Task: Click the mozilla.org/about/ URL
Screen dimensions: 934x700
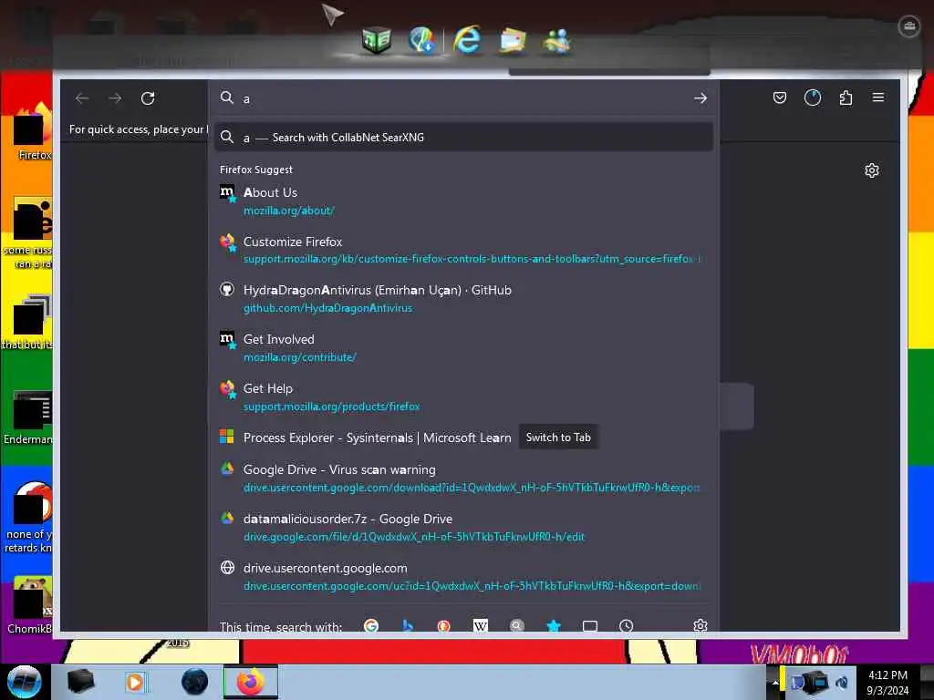Action: (x=289, y=211)
